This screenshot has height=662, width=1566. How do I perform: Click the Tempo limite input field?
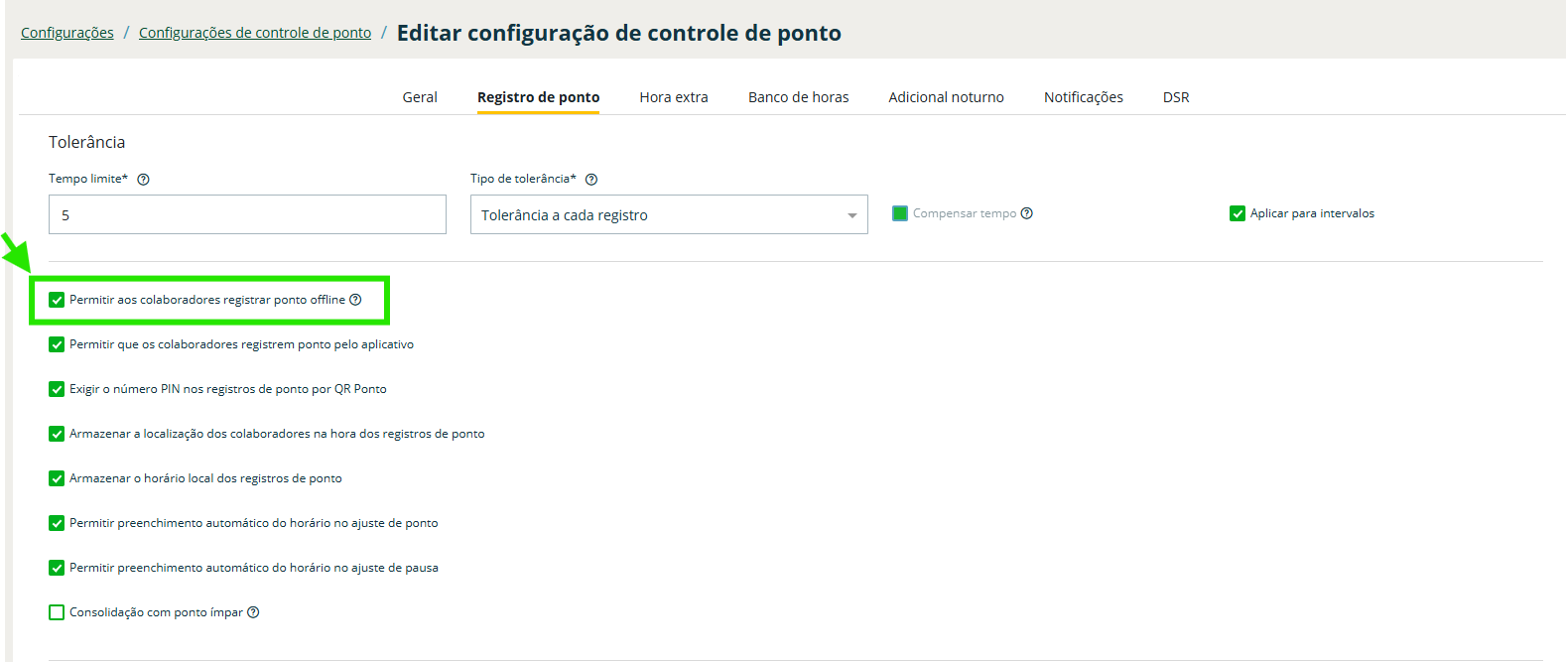[x=247, y=215]
